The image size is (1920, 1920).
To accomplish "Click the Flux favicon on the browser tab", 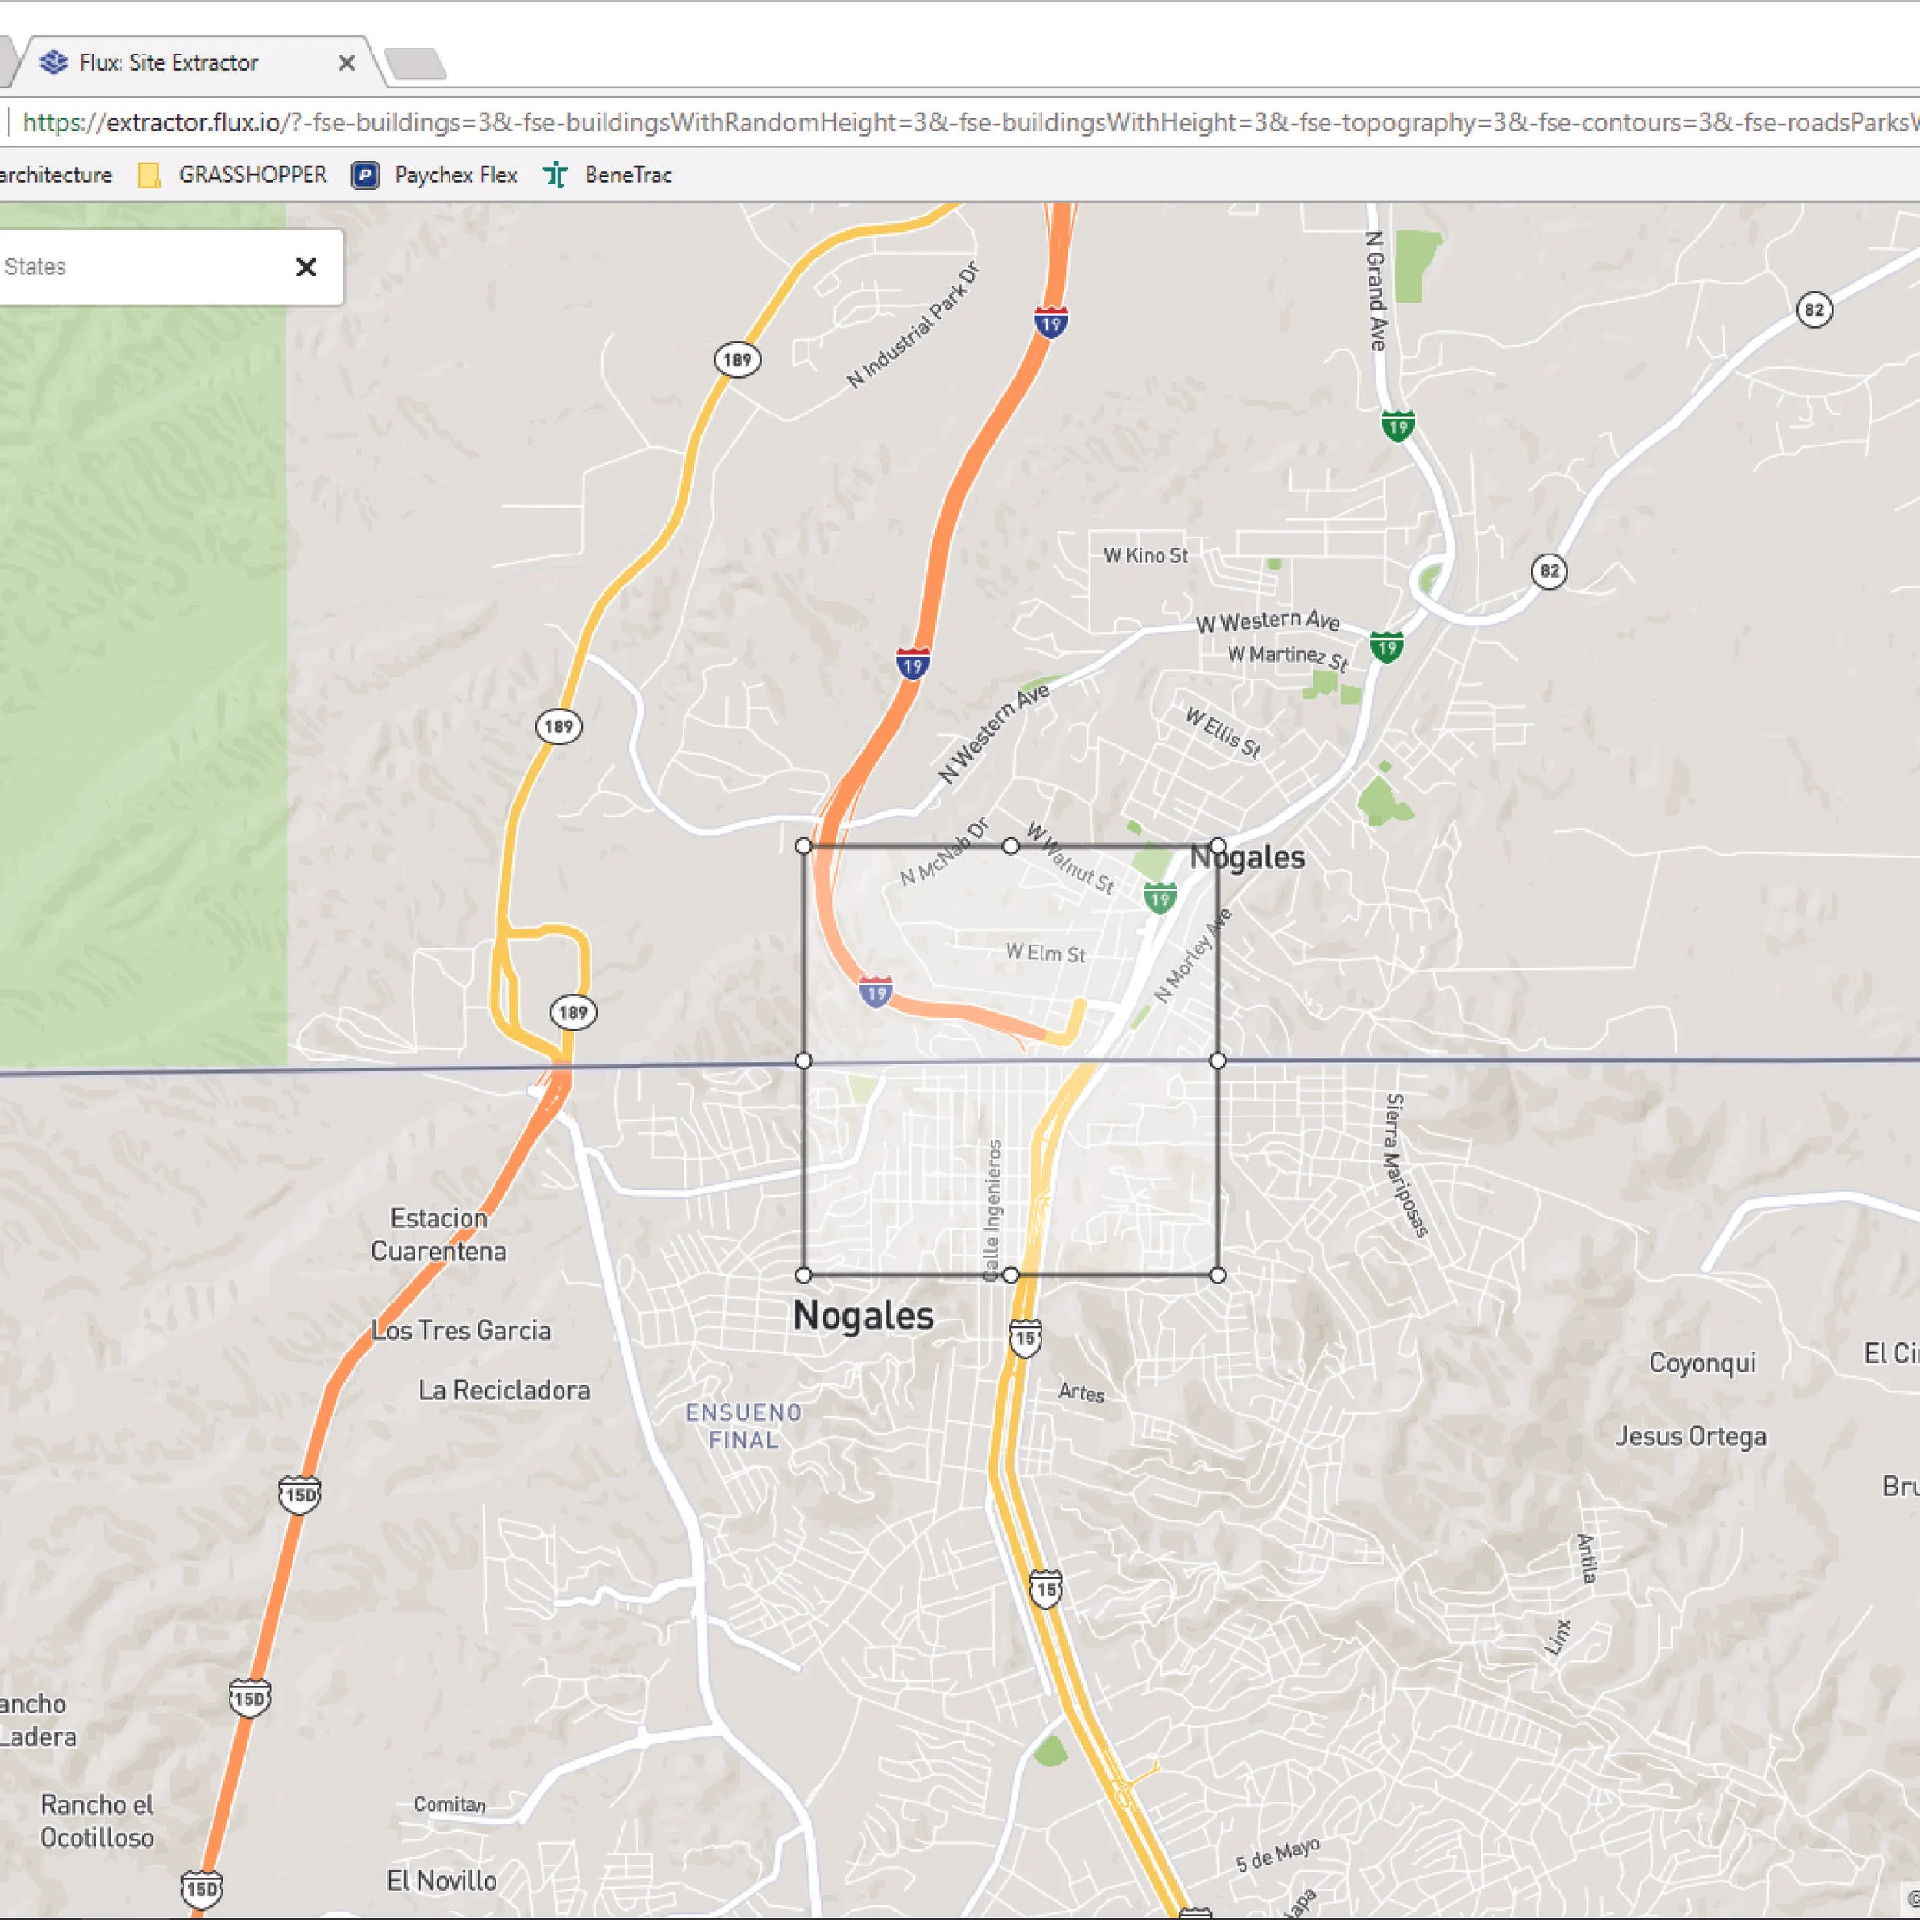I will pyautogui.click(x=54, y=63).
